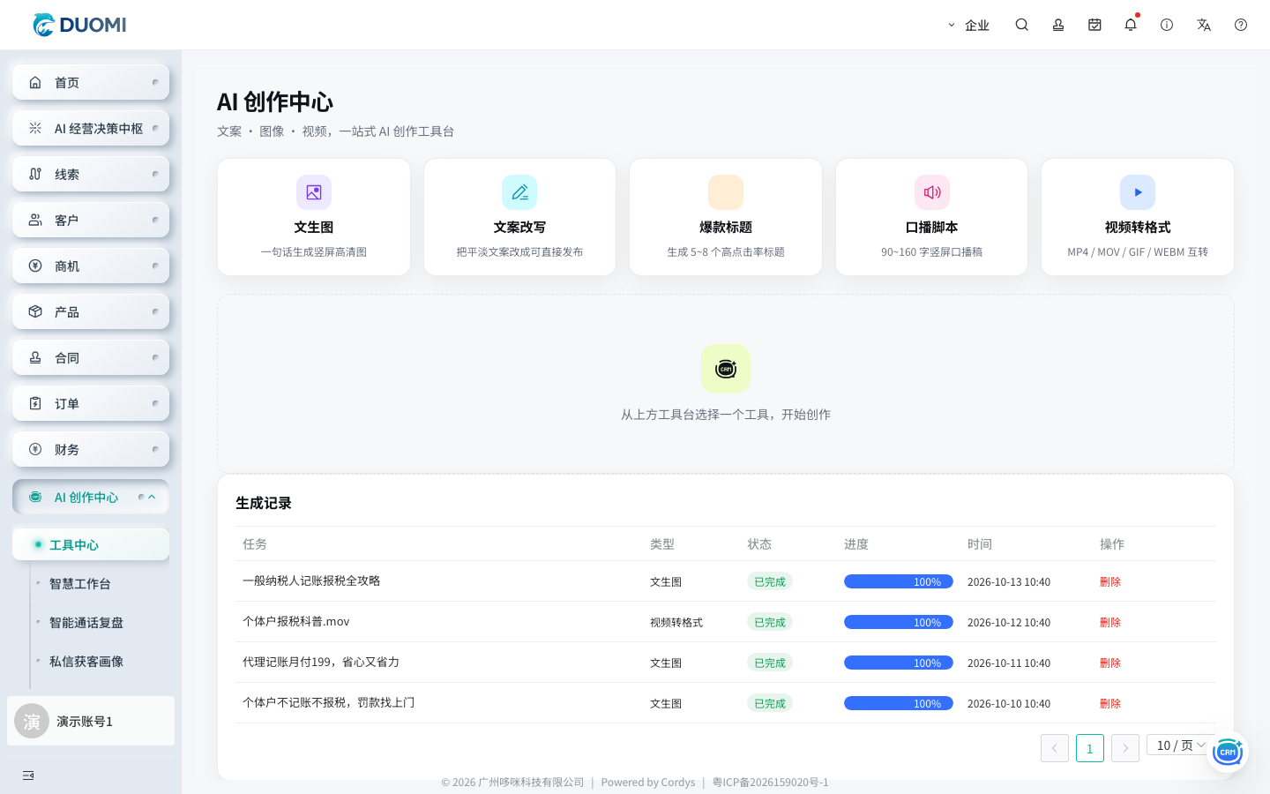Click the stamp icon in header
The height and width of the screenshot is (794, 1270).
click(x=1058, y=25)
